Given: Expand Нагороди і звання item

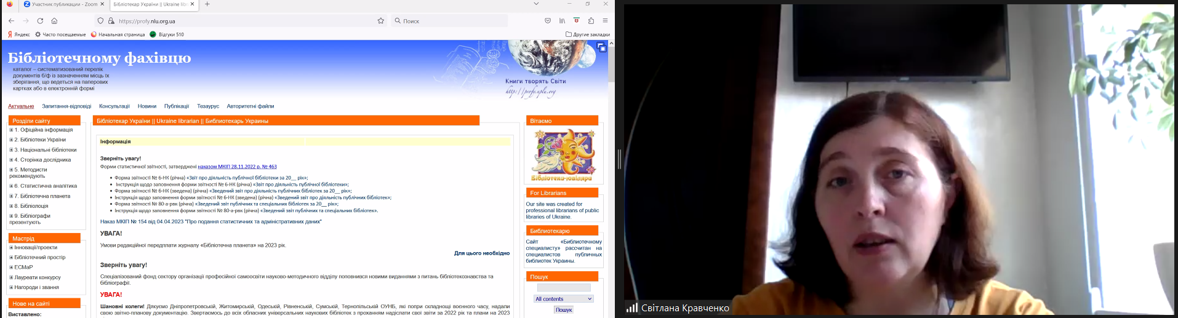Looking at the screenshot, I should coord(11,287).
